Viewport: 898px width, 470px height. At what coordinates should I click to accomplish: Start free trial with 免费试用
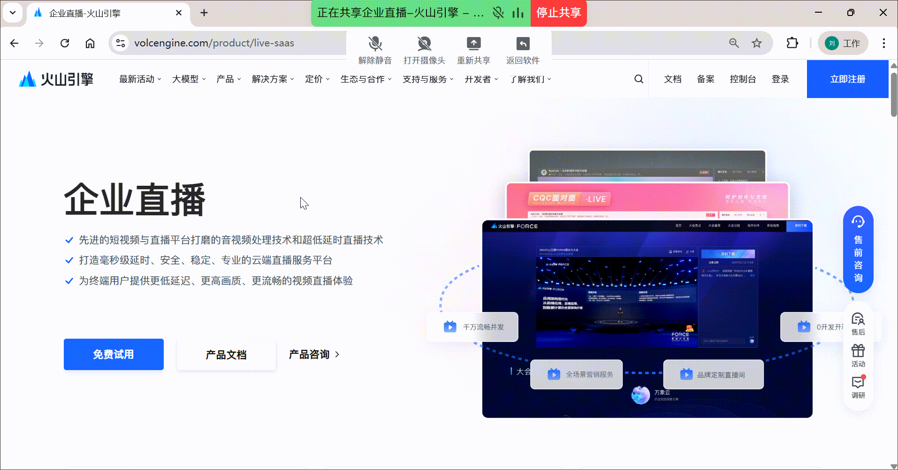(x=114, y=354)
